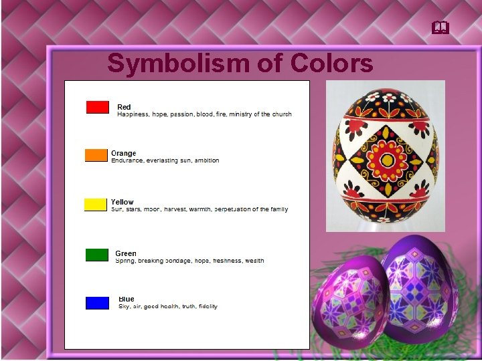
Task: Click the two purple Easter eggs image
Action: (x=386, y=291)
